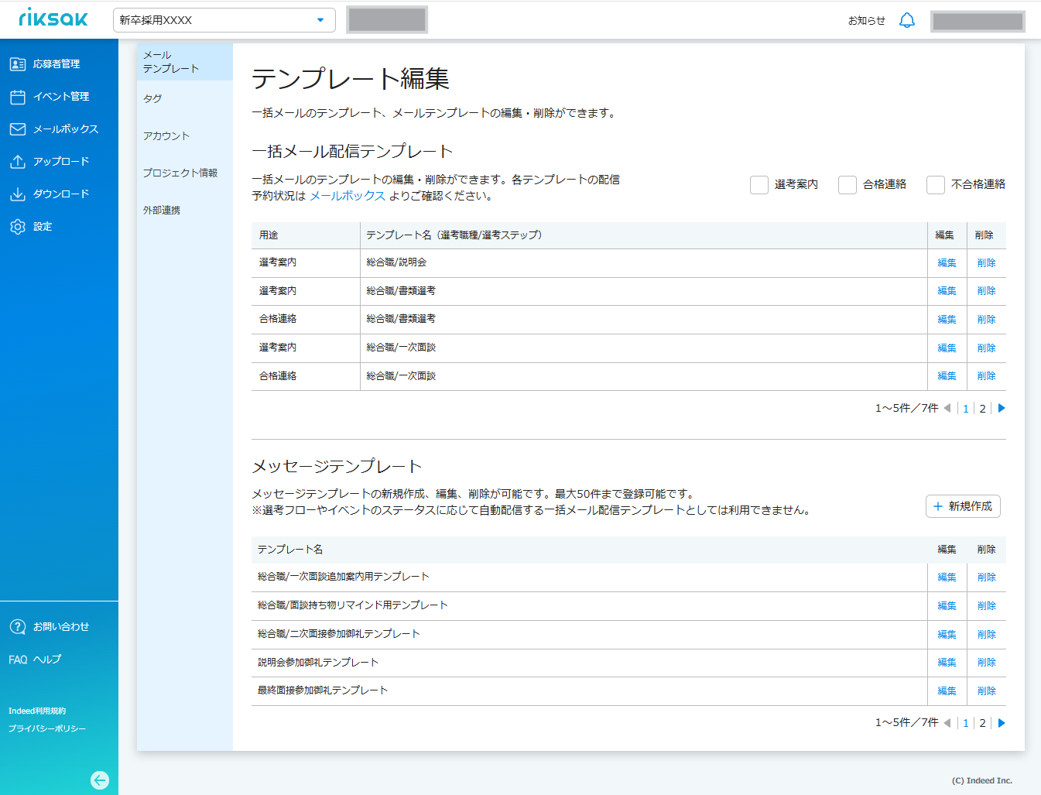This screenshot has width=1041, height=795.
Task: Open プライバシーポリシー link
Action: [47, 728]
